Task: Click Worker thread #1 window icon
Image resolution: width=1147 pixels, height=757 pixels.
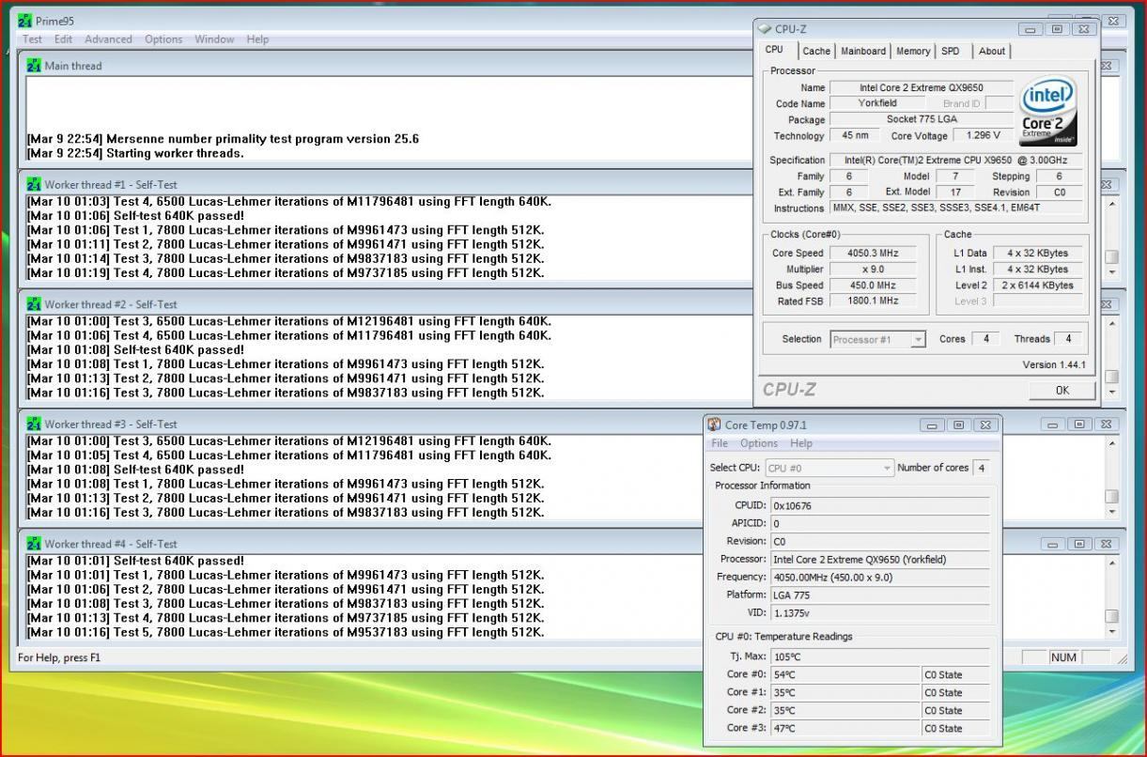Action: (34, 184)
